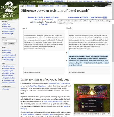Screen dimensions: 114x117
Task: Open the 'Hero point' link
Action: [x=49, y=115]
